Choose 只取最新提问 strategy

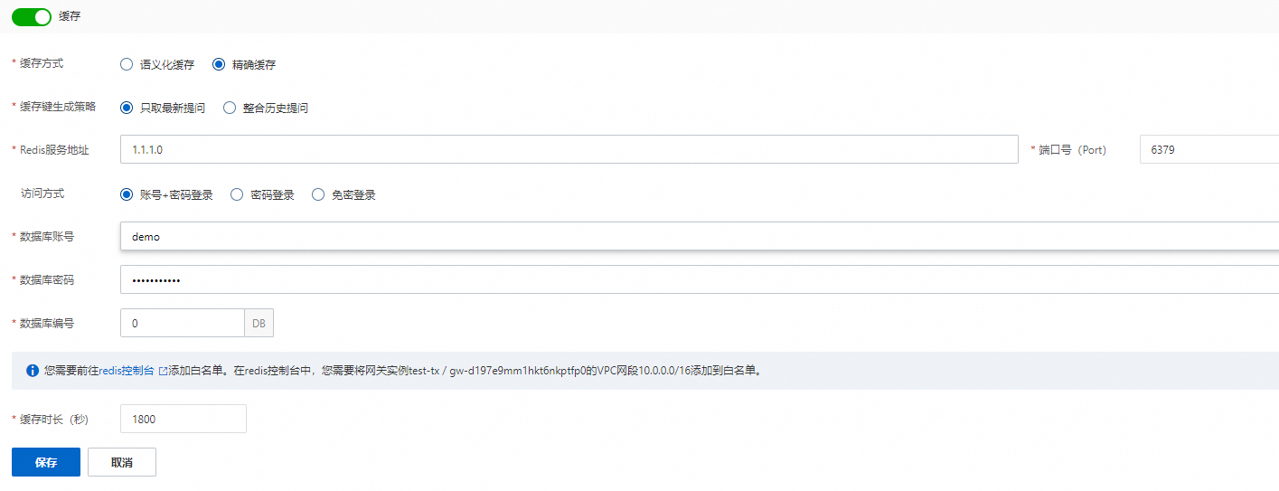tap(127, 108)
